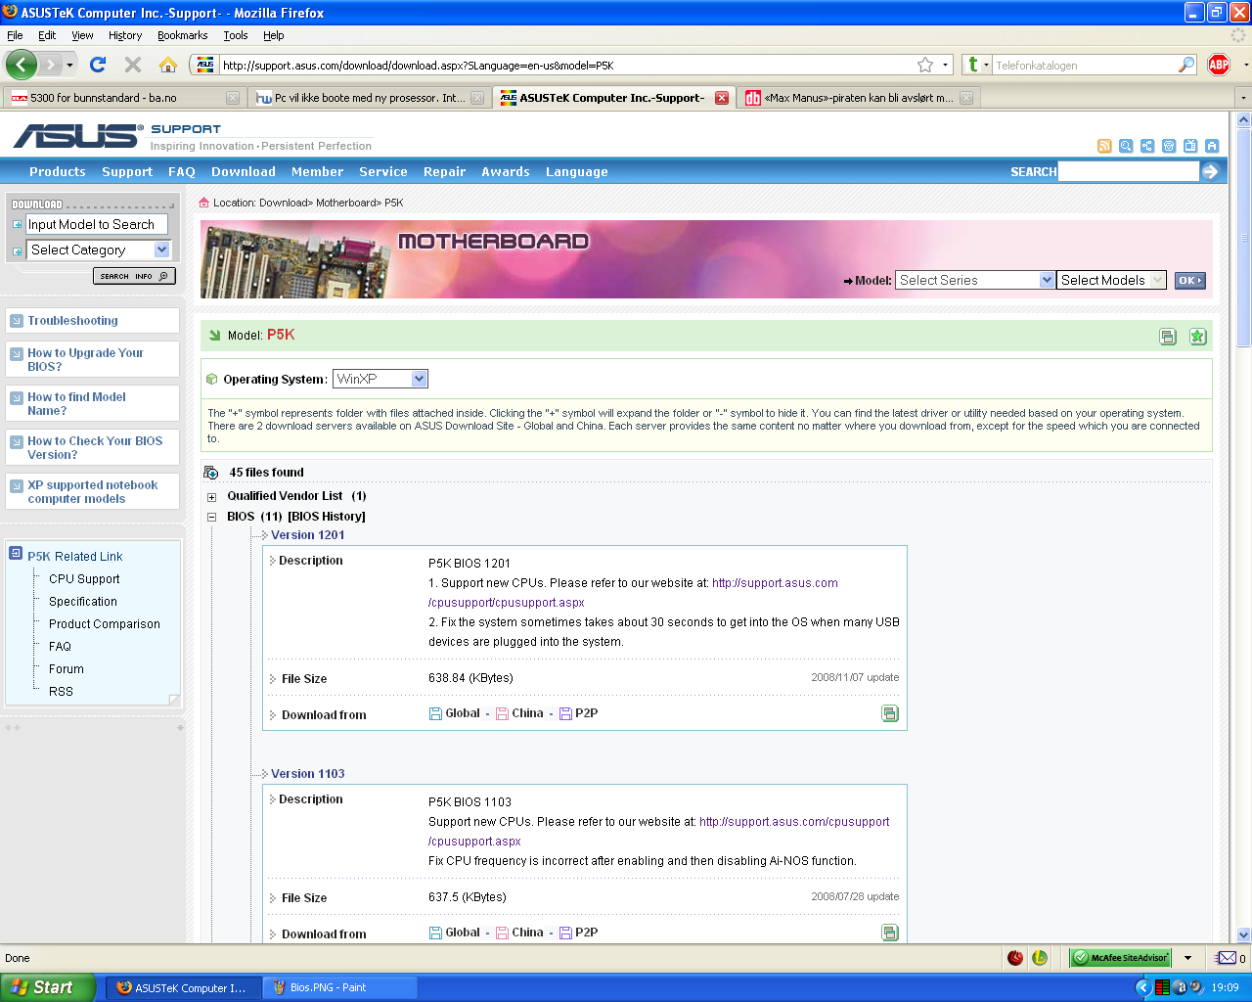Click the Troubleshooting sidebar link

pyautogui.click(x=72, y=321)
